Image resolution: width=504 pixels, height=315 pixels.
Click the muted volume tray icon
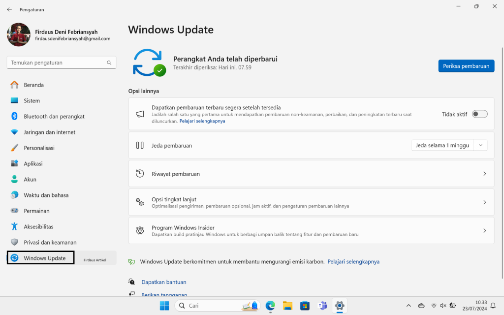pos(443,306)
